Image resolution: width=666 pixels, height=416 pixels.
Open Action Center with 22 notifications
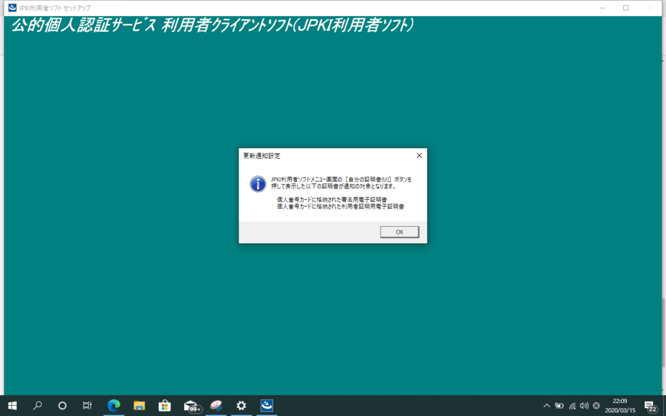point(650,406)
